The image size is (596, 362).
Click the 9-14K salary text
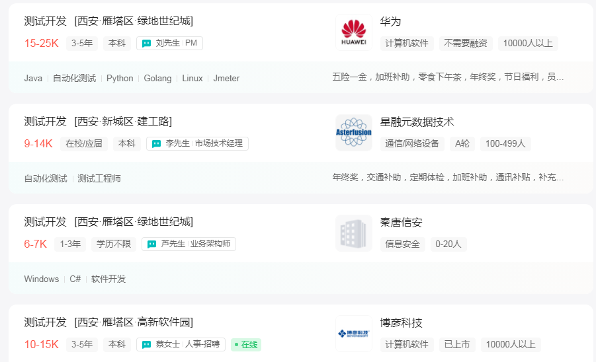click(x=38, y=143)
